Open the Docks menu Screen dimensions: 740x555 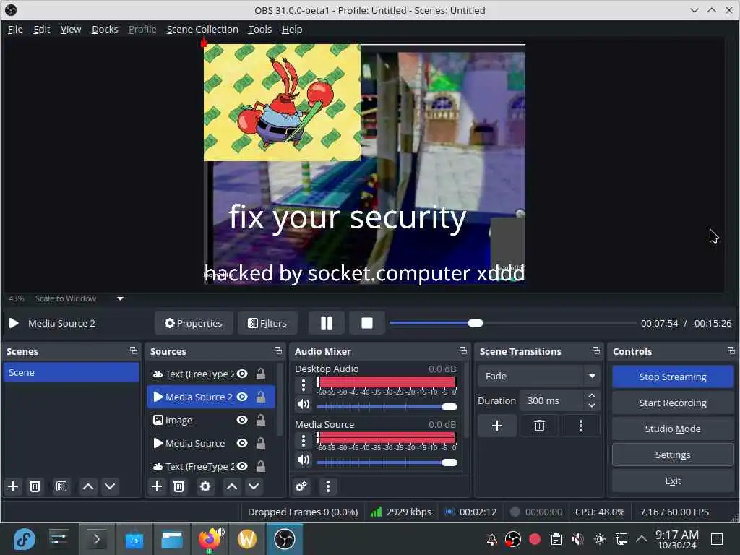[105, 29]
